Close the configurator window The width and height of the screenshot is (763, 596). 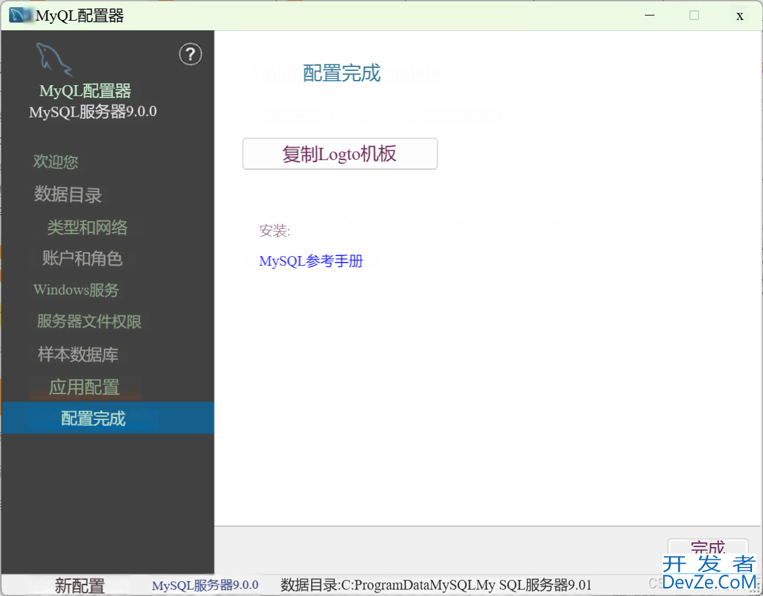click(740, 16)
